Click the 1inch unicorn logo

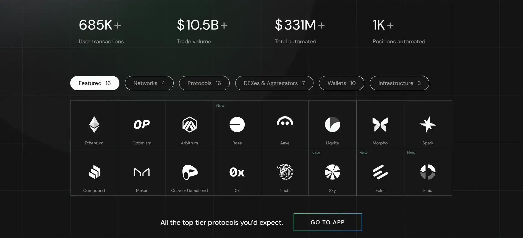click(x=285, y=172)
